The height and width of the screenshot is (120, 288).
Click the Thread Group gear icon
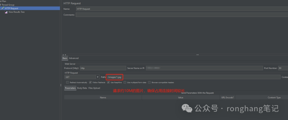(x=1, y=5)
